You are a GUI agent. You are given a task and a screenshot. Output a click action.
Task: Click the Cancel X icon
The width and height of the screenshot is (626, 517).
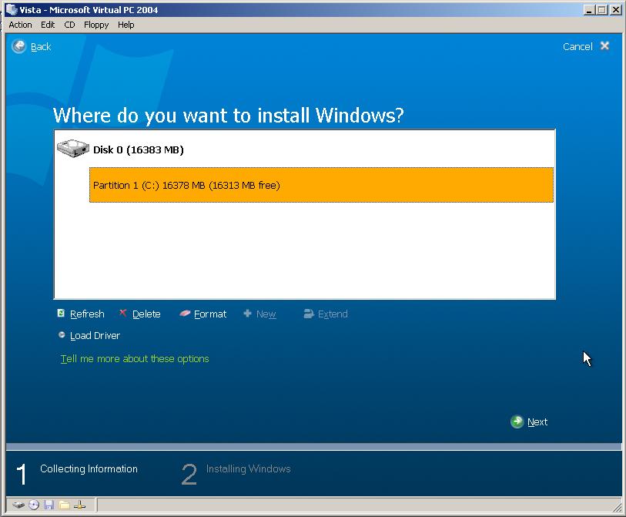605,46
